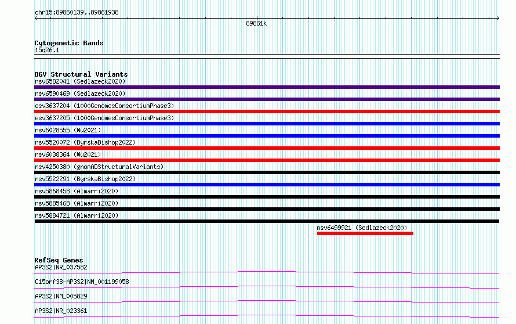Click the AP3S2|NR_037582 gene label
The width and height of the screenshot is (516, 324).
[x=61, y=267]
